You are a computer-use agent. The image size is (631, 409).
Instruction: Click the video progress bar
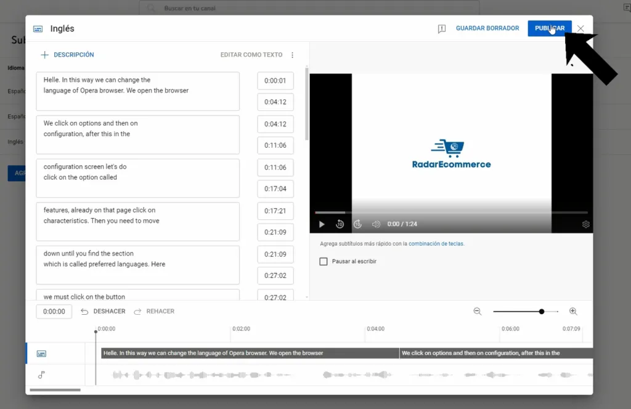tap(451, 213)
